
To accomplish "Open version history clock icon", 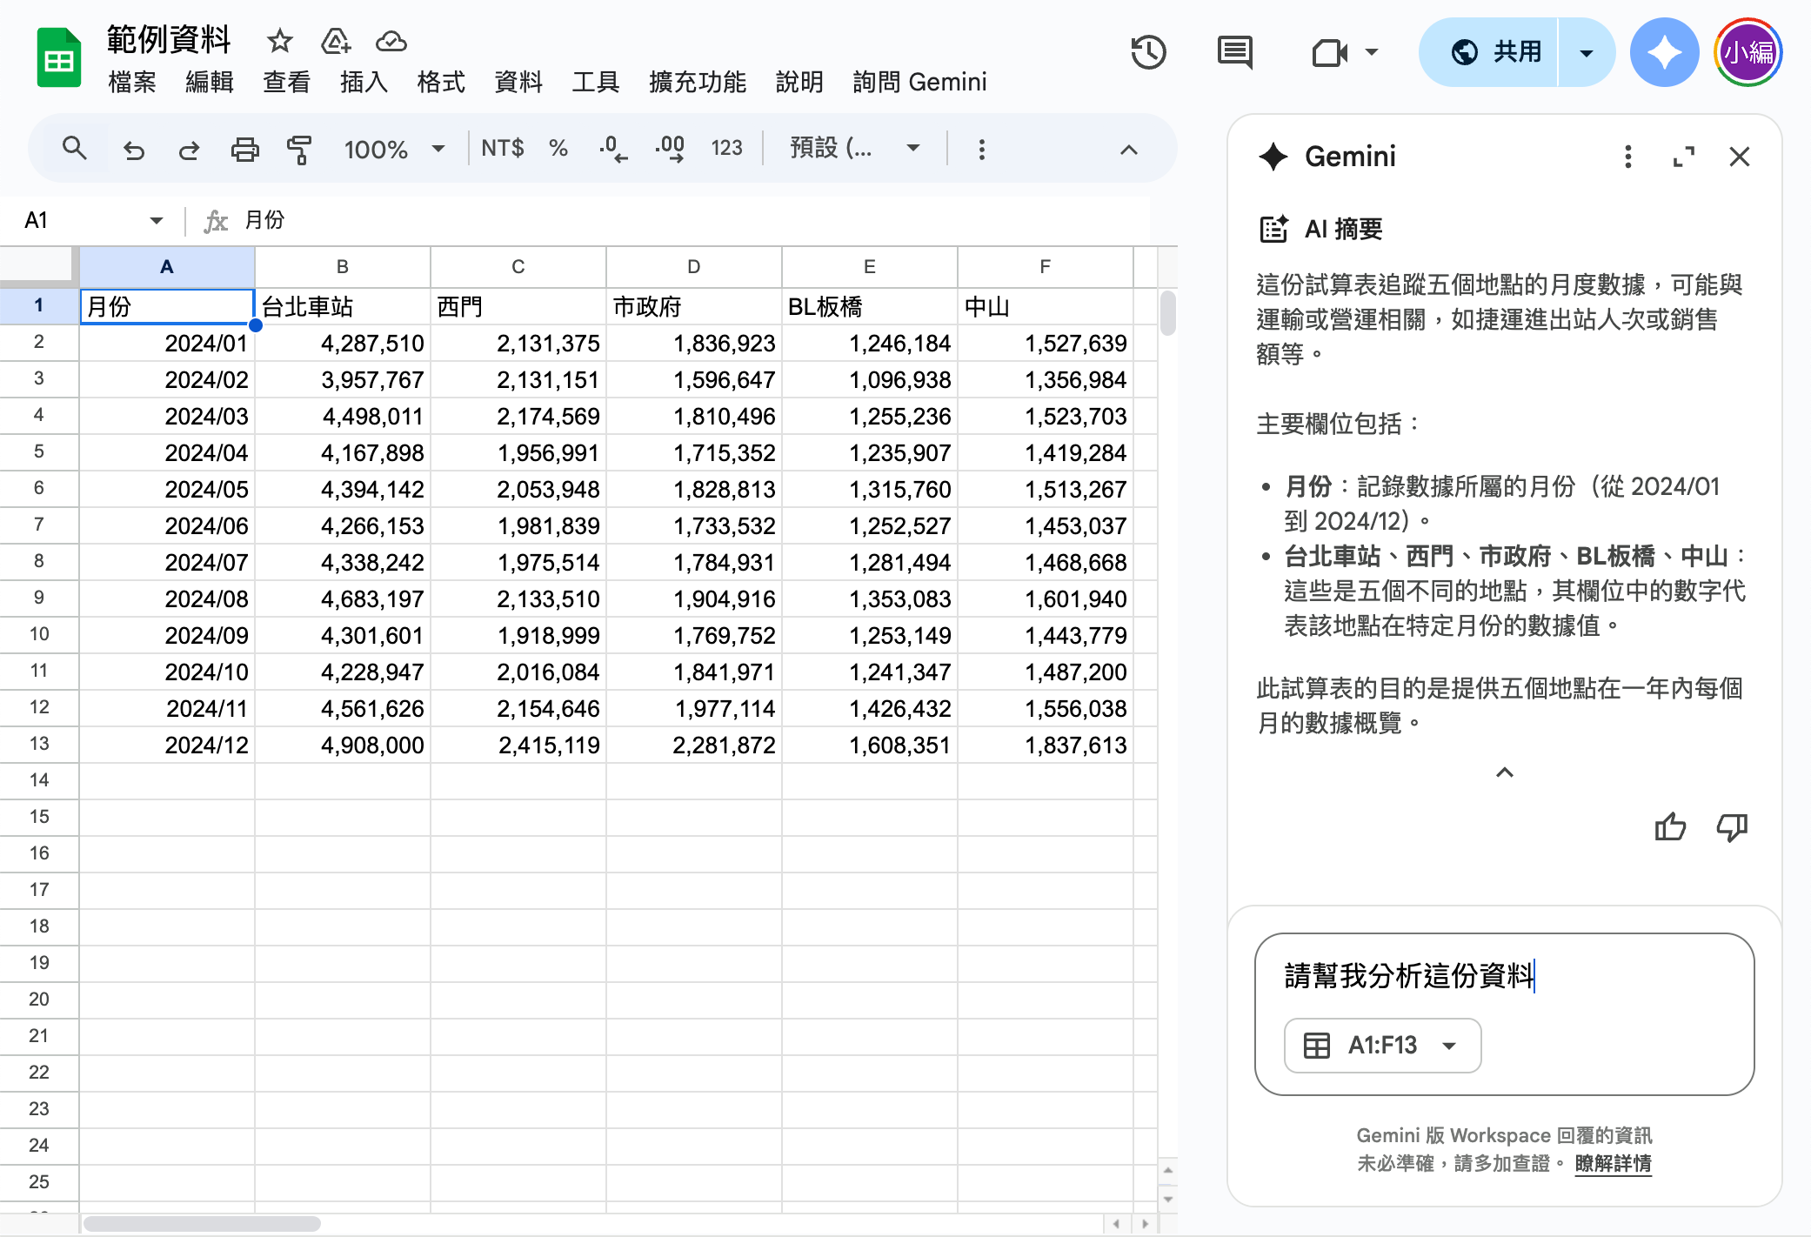I will [1147, 52].
